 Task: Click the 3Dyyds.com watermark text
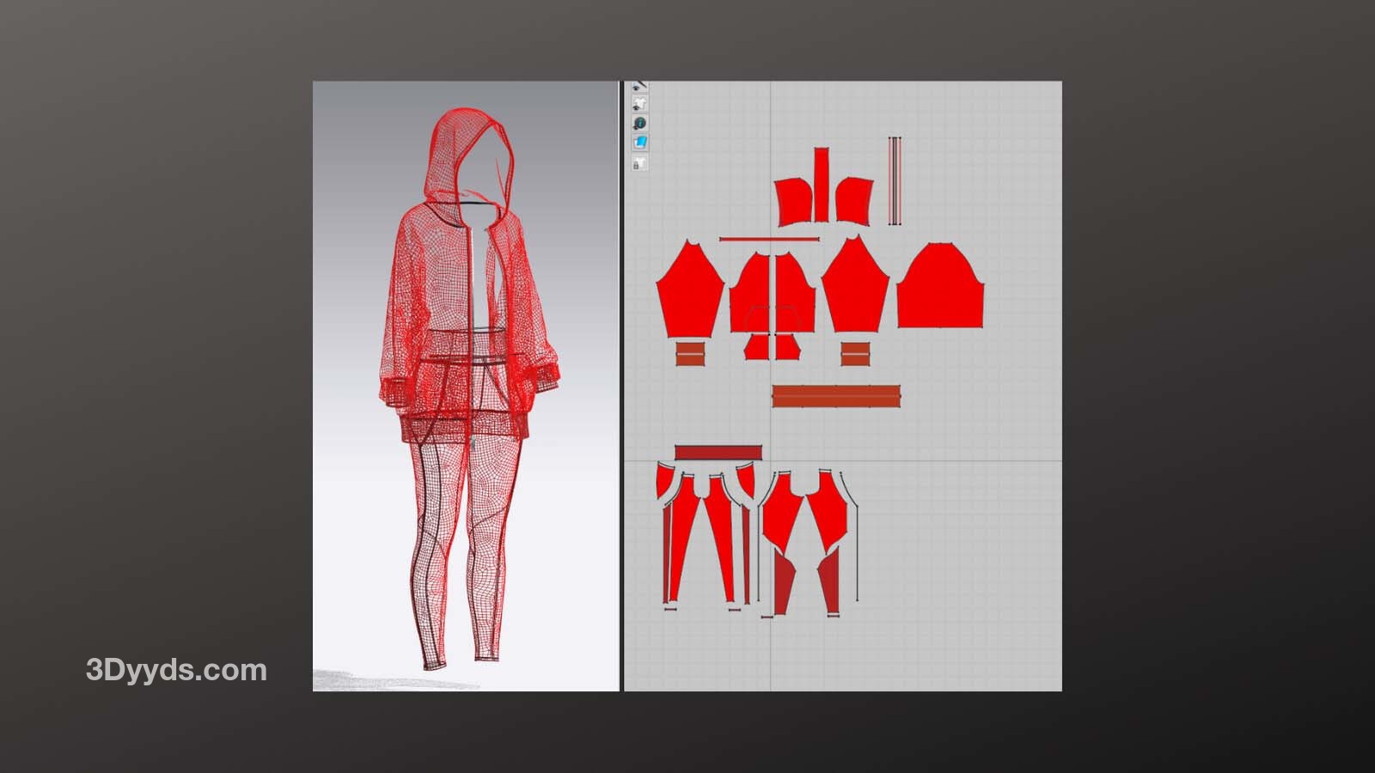coord(176,670)
